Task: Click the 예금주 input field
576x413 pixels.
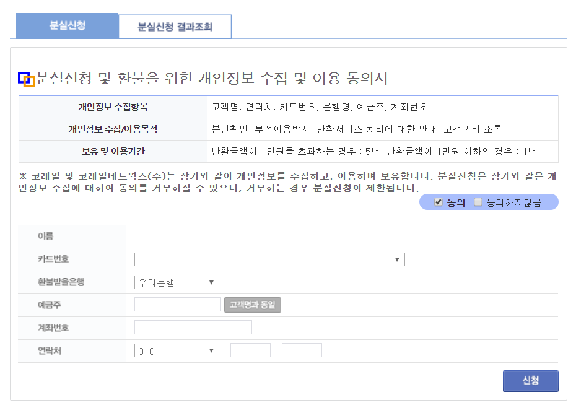Action: coord(177,305)
